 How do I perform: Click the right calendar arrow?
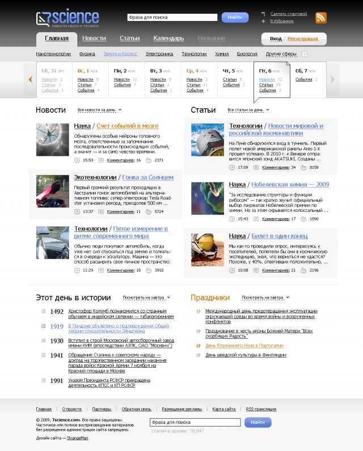333,79
